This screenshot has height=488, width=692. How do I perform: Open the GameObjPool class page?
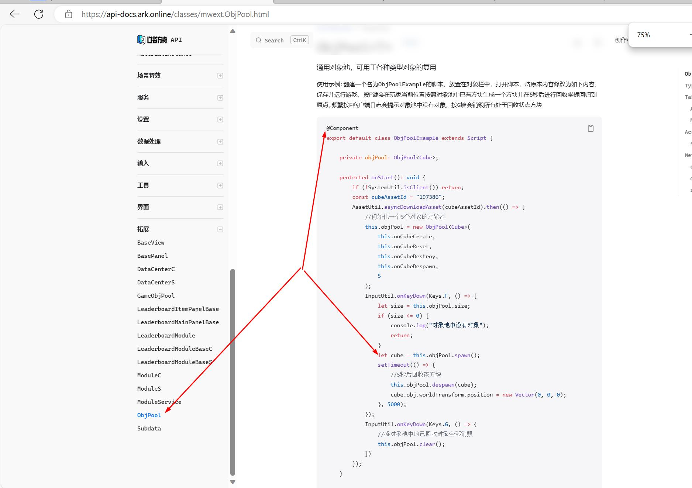156,296
